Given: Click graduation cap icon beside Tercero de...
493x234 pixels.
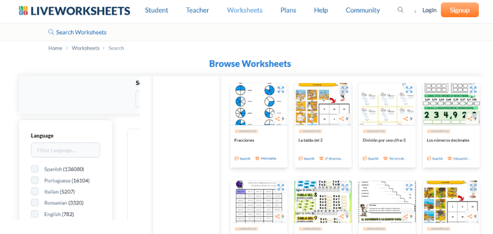Looking at the screenshot, I should [x=385, y=159].
